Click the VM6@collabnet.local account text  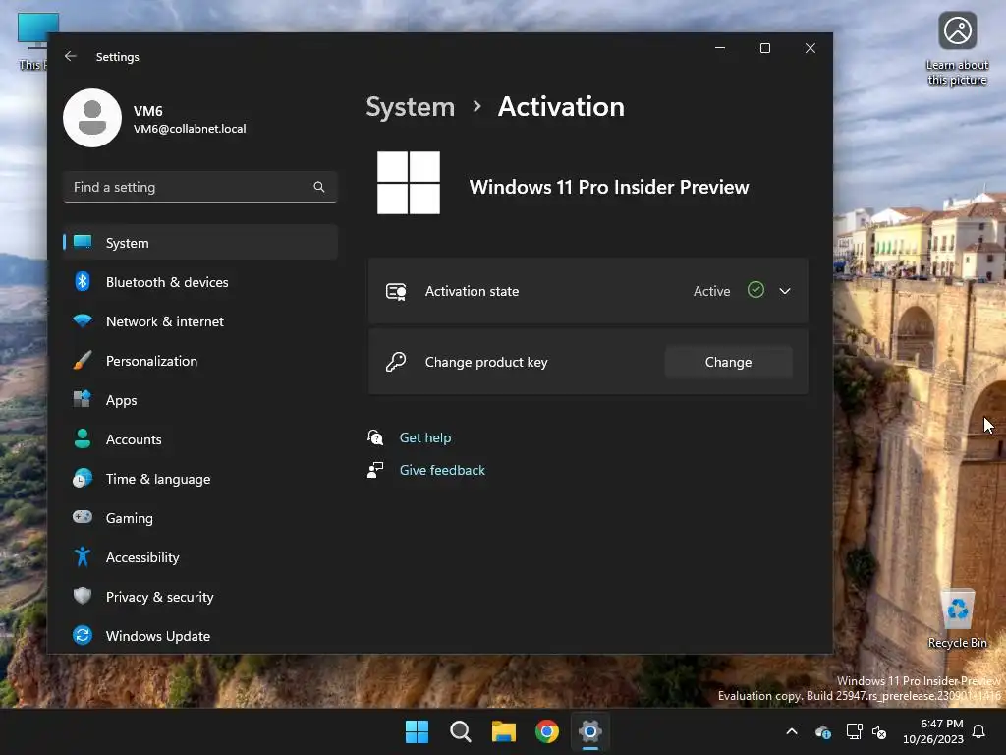[190, 129]
